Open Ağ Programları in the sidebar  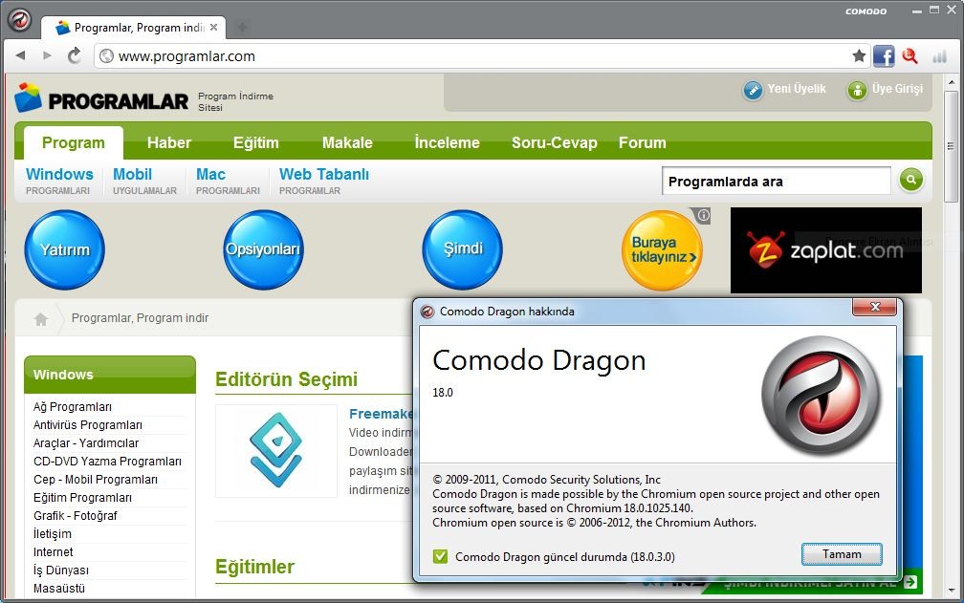point(73,407)
